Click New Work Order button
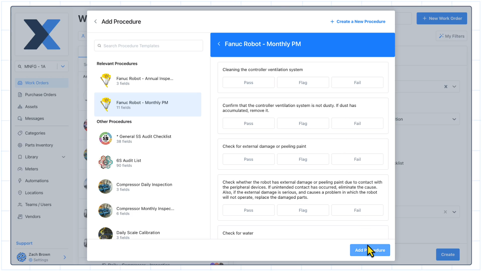Screen dimensions: 482x271 tap(442, 18)
